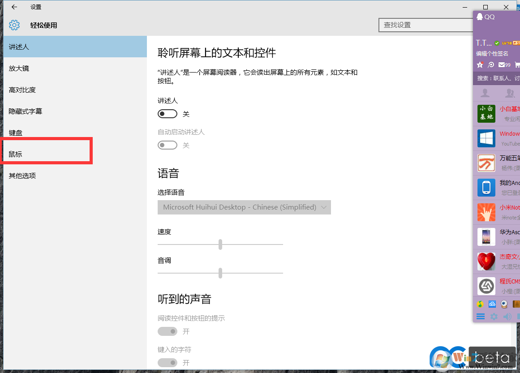Viewport: 520px width, 373px height.
Task: Select 其他选项 in sidebar
Action: point(75,176)
